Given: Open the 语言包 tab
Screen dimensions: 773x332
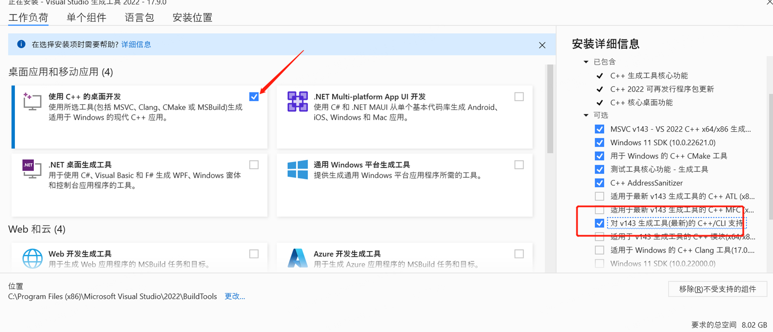Looking at the screenshot, I should 139,17.
